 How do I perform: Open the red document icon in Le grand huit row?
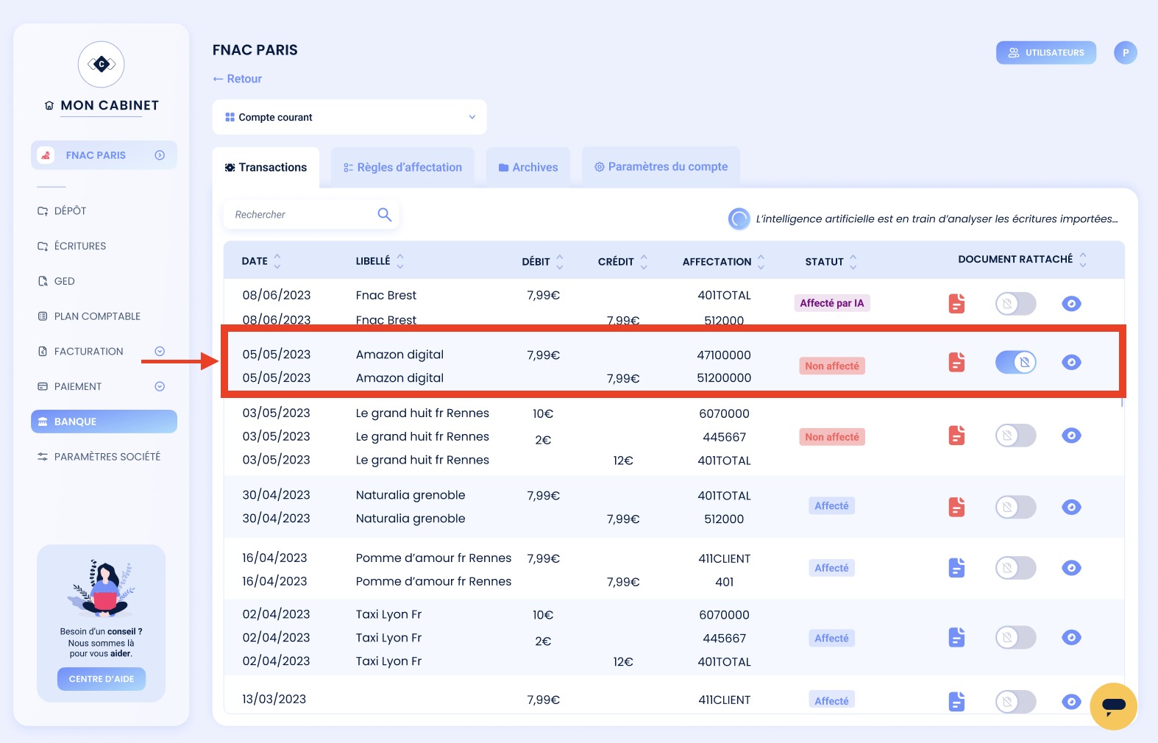pyautogui.click(x=956, y=436)
